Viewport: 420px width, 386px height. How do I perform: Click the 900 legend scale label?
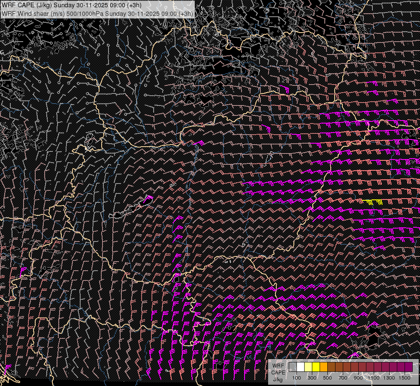(x=358, y=378)
